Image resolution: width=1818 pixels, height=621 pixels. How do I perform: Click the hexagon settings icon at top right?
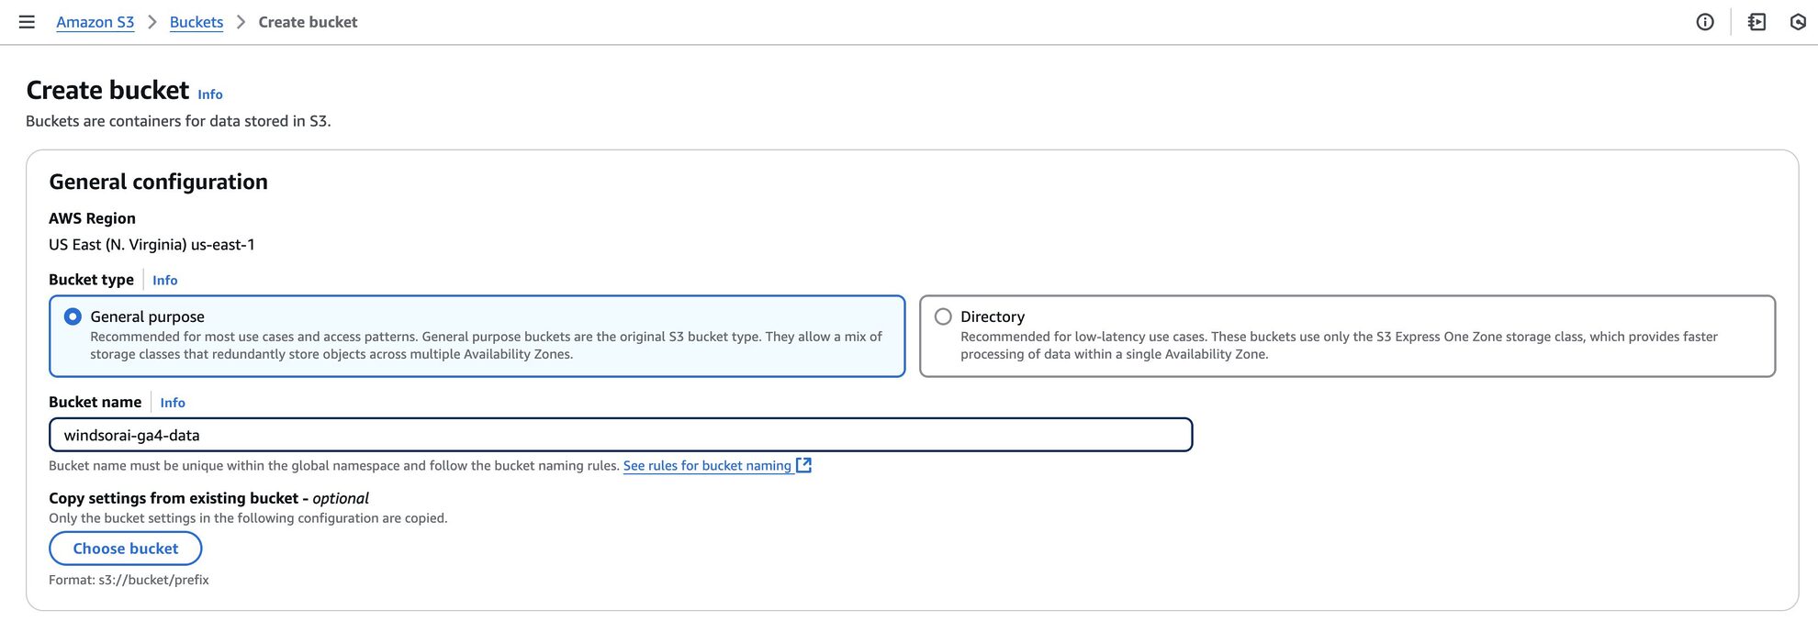click(1798, 22)
